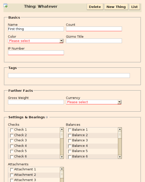Click the Attachments list scrollbar thumb
The height and width of the screenshot is (182, 145).
(x=62, y=174)
